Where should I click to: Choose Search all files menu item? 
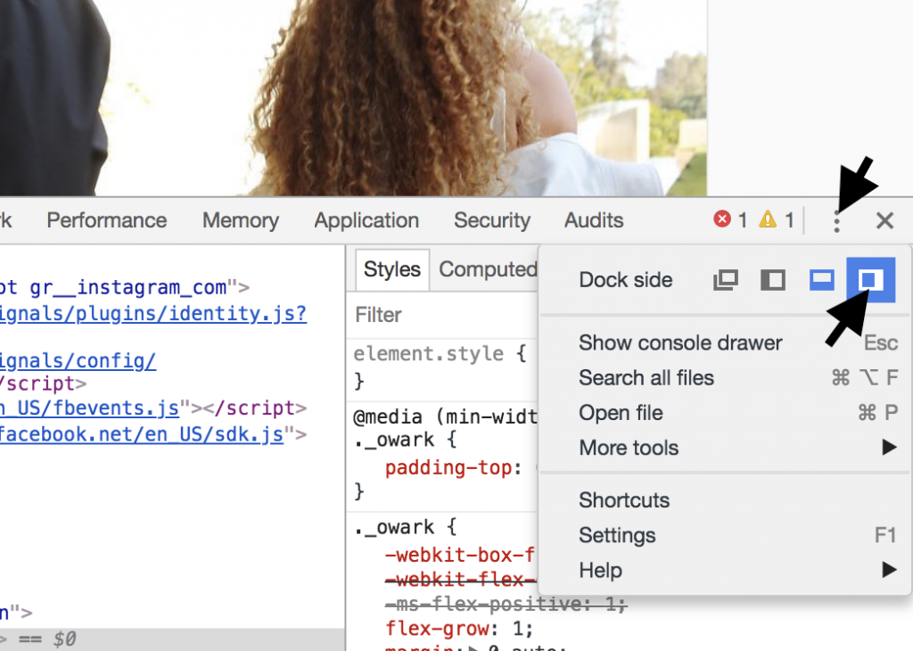click(x=725, y=378)
